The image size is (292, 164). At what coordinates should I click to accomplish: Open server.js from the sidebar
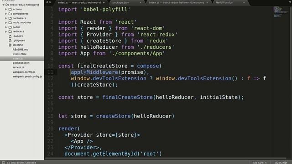[18, 67]
